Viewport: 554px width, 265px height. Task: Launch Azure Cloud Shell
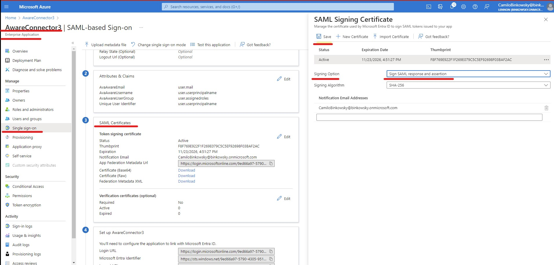[429, 6]
